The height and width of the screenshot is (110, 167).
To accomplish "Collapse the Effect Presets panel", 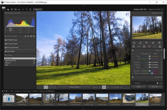I will [6, 36].
